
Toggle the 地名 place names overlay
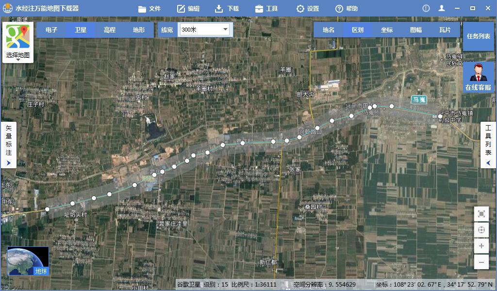[x=329, y=30]
